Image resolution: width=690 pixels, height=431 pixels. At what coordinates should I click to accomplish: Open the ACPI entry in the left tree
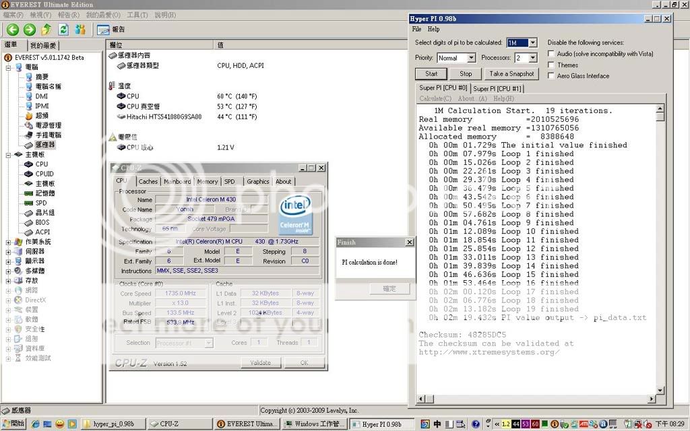(42, 232)
